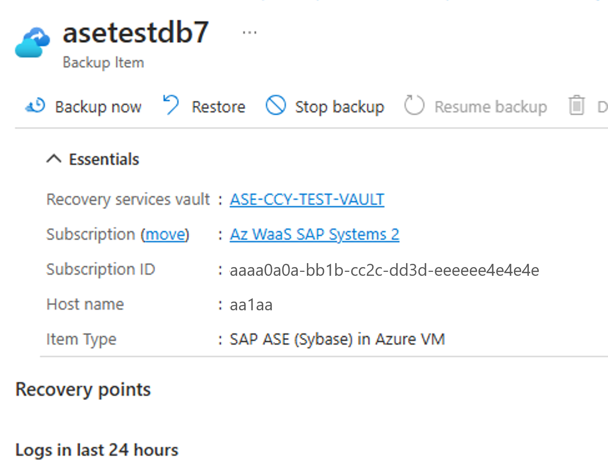Image resolution: width=608 pixels, height=462 pixels.
Task: Click the host name value aa1aa
Action: (x=251, y=305)
